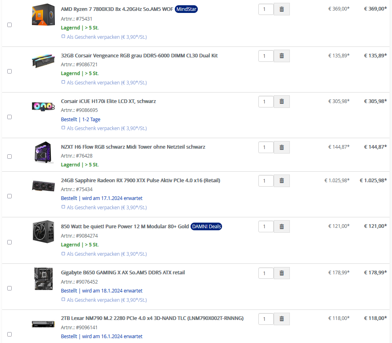Click the NZXT H6 Flow case thumbnail
Screen dimensions: 392x343
(44, 152)
